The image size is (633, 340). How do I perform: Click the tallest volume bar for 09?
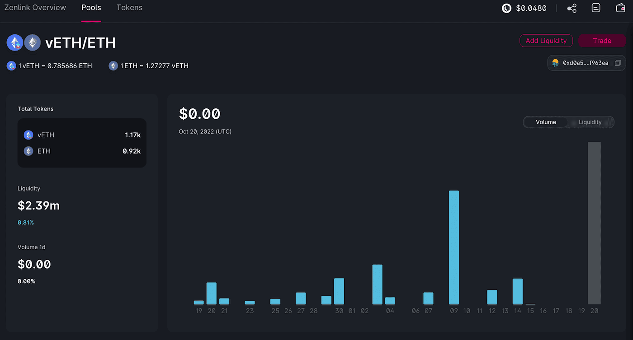pos(454,247)
